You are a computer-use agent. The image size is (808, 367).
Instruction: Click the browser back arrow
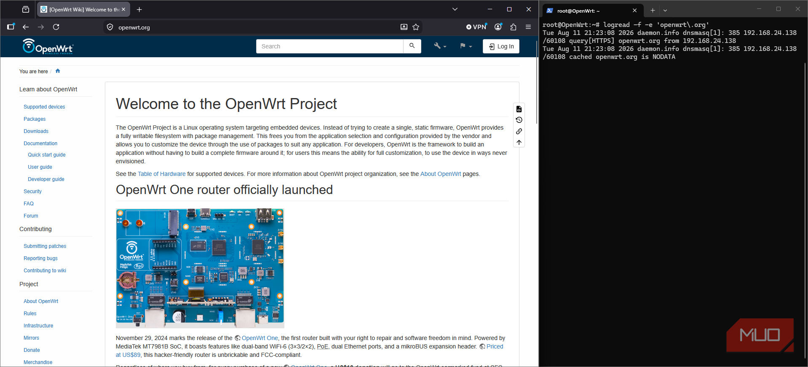(26, 27)
